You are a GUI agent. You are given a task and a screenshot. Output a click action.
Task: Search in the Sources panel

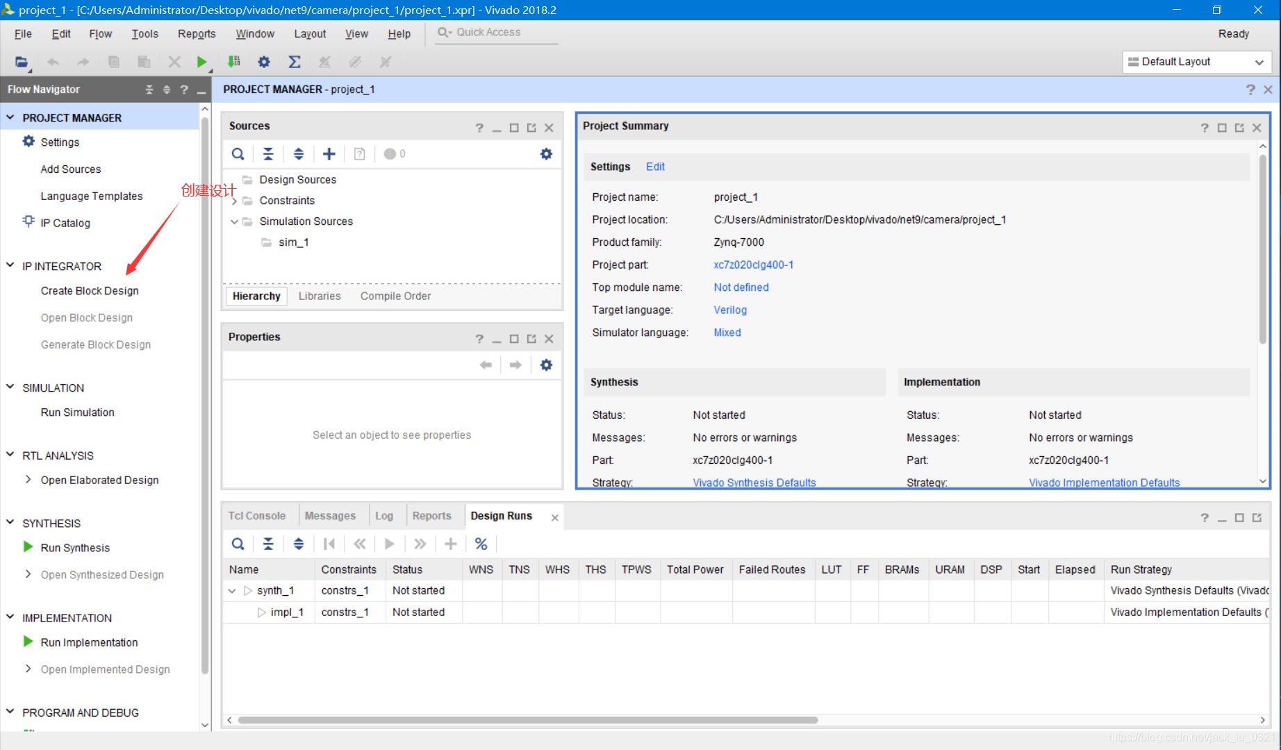pos(238,154)
